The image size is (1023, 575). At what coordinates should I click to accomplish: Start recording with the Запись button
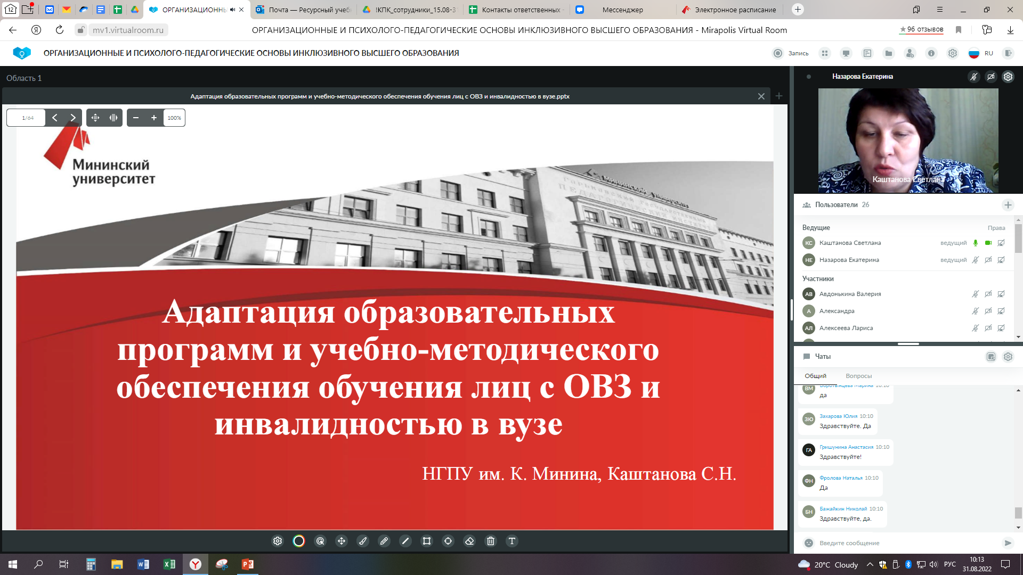pyautogui.click(x=790, y=53)
